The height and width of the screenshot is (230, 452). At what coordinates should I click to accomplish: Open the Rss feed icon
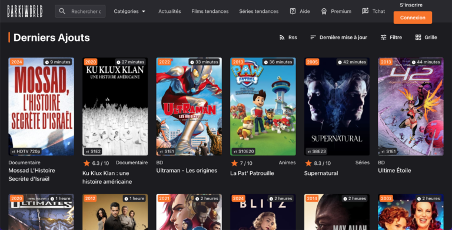click(282, 38)
